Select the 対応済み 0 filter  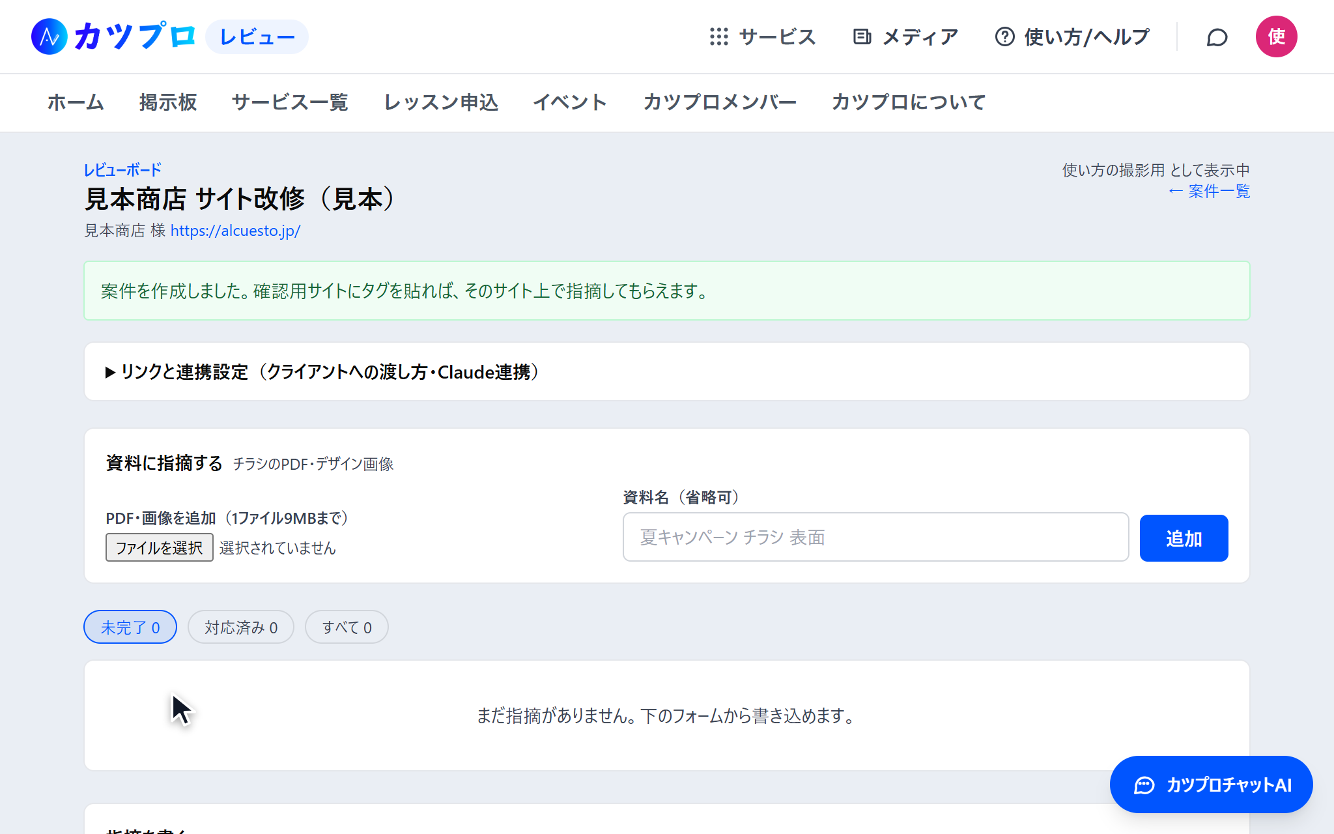click(x=241, y=627)
